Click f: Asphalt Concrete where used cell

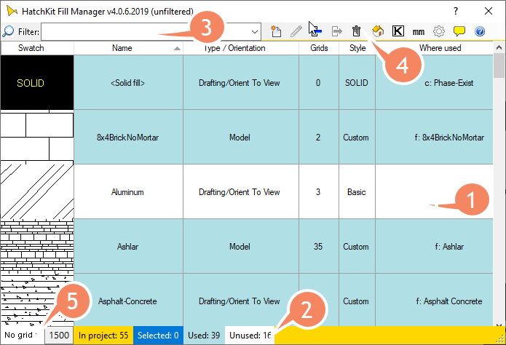point(435,300)
